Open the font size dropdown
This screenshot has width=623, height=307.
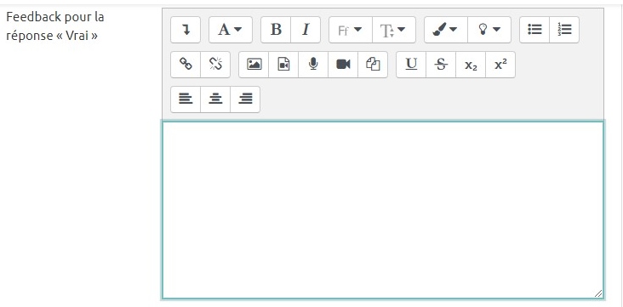394,30
